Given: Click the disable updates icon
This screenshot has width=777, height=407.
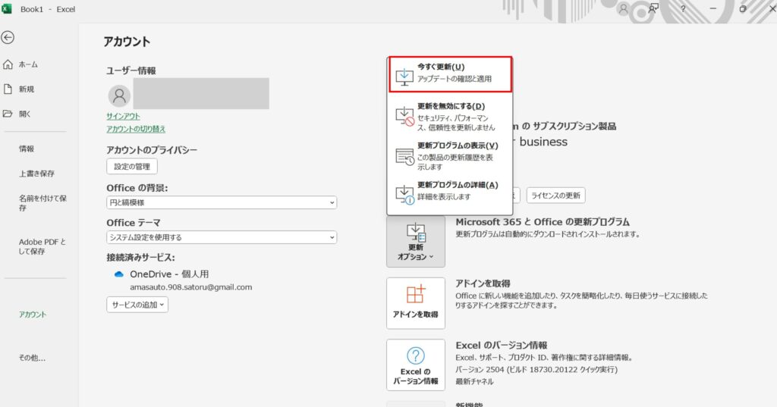Looking at the screenshot, I should (x=404, y=116).
